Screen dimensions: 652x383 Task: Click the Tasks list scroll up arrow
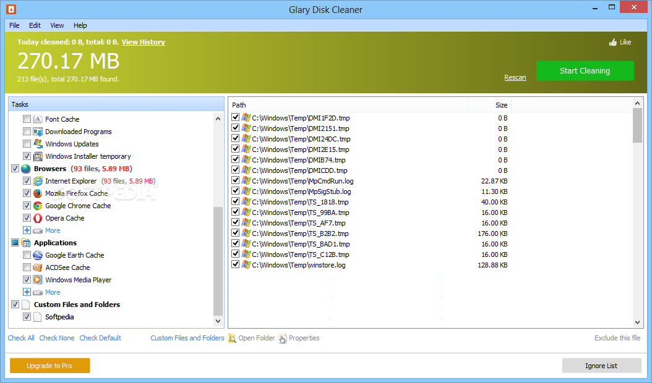coord(218,119)
